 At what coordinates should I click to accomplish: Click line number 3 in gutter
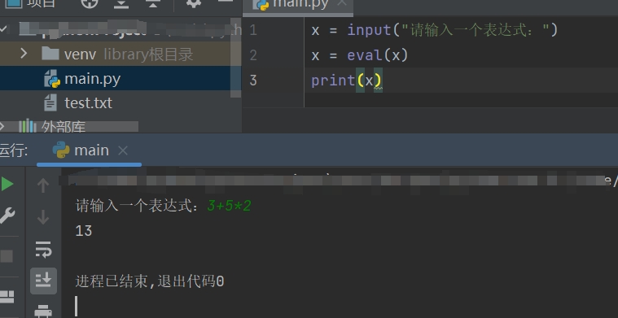(x=253, y=81)
